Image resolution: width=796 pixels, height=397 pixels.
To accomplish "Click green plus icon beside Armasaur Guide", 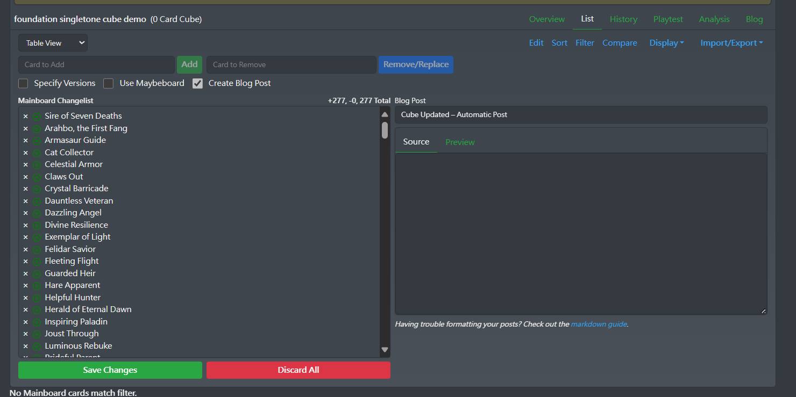I will (37, 141).
